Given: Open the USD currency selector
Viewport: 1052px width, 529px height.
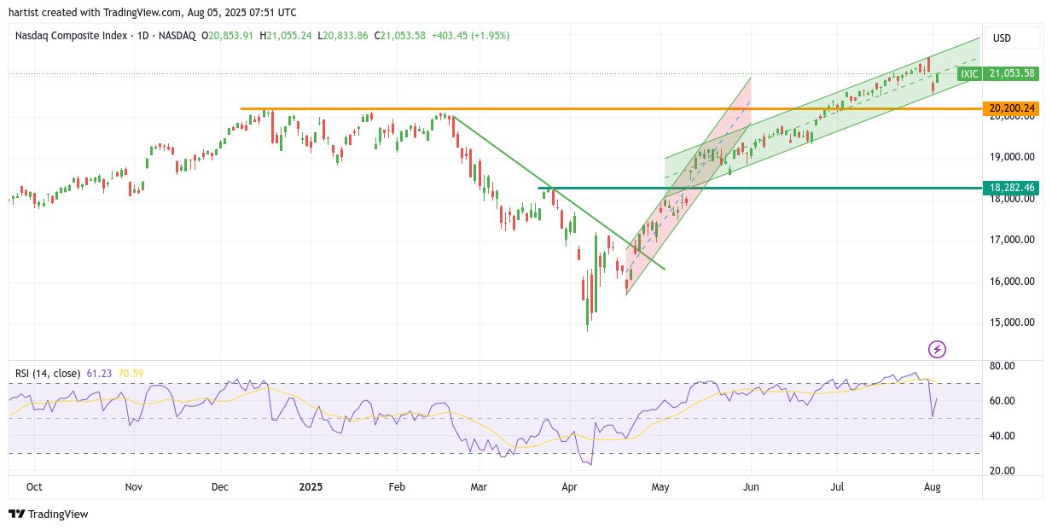Looking at the screenshot, I should (1013, 38).
